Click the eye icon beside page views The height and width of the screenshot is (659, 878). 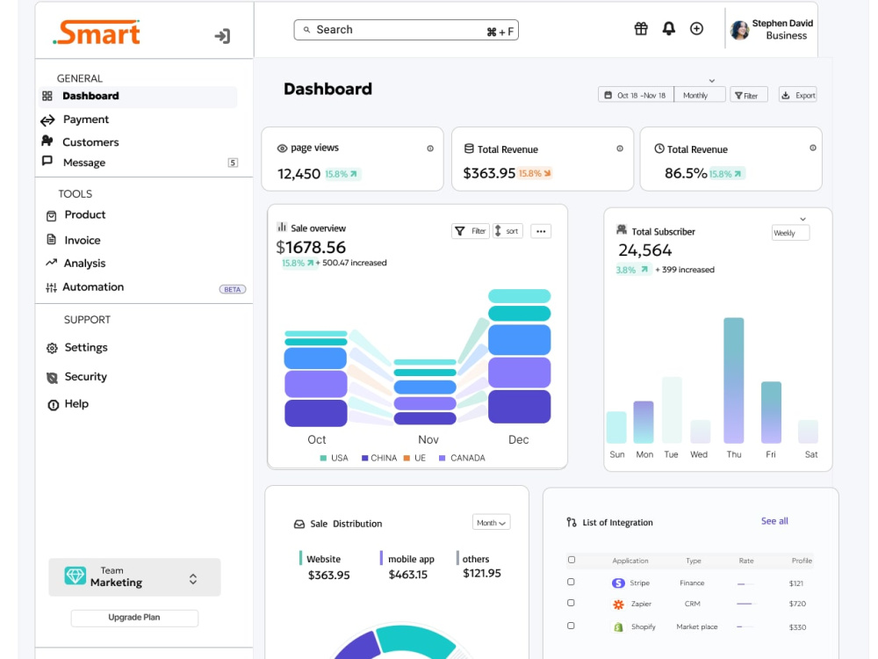tap(282, 148)
